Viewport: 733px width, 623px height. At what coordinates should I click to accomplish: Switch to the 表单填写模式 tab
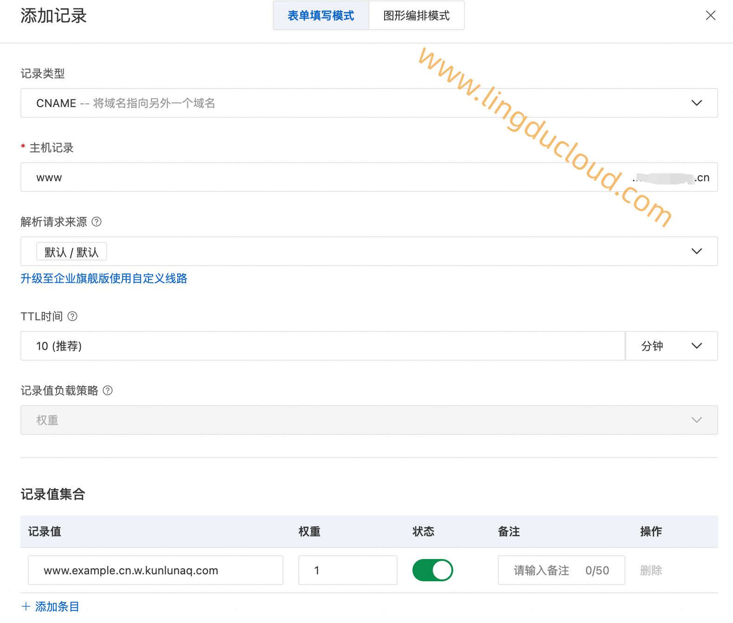(x=321, y=15)
